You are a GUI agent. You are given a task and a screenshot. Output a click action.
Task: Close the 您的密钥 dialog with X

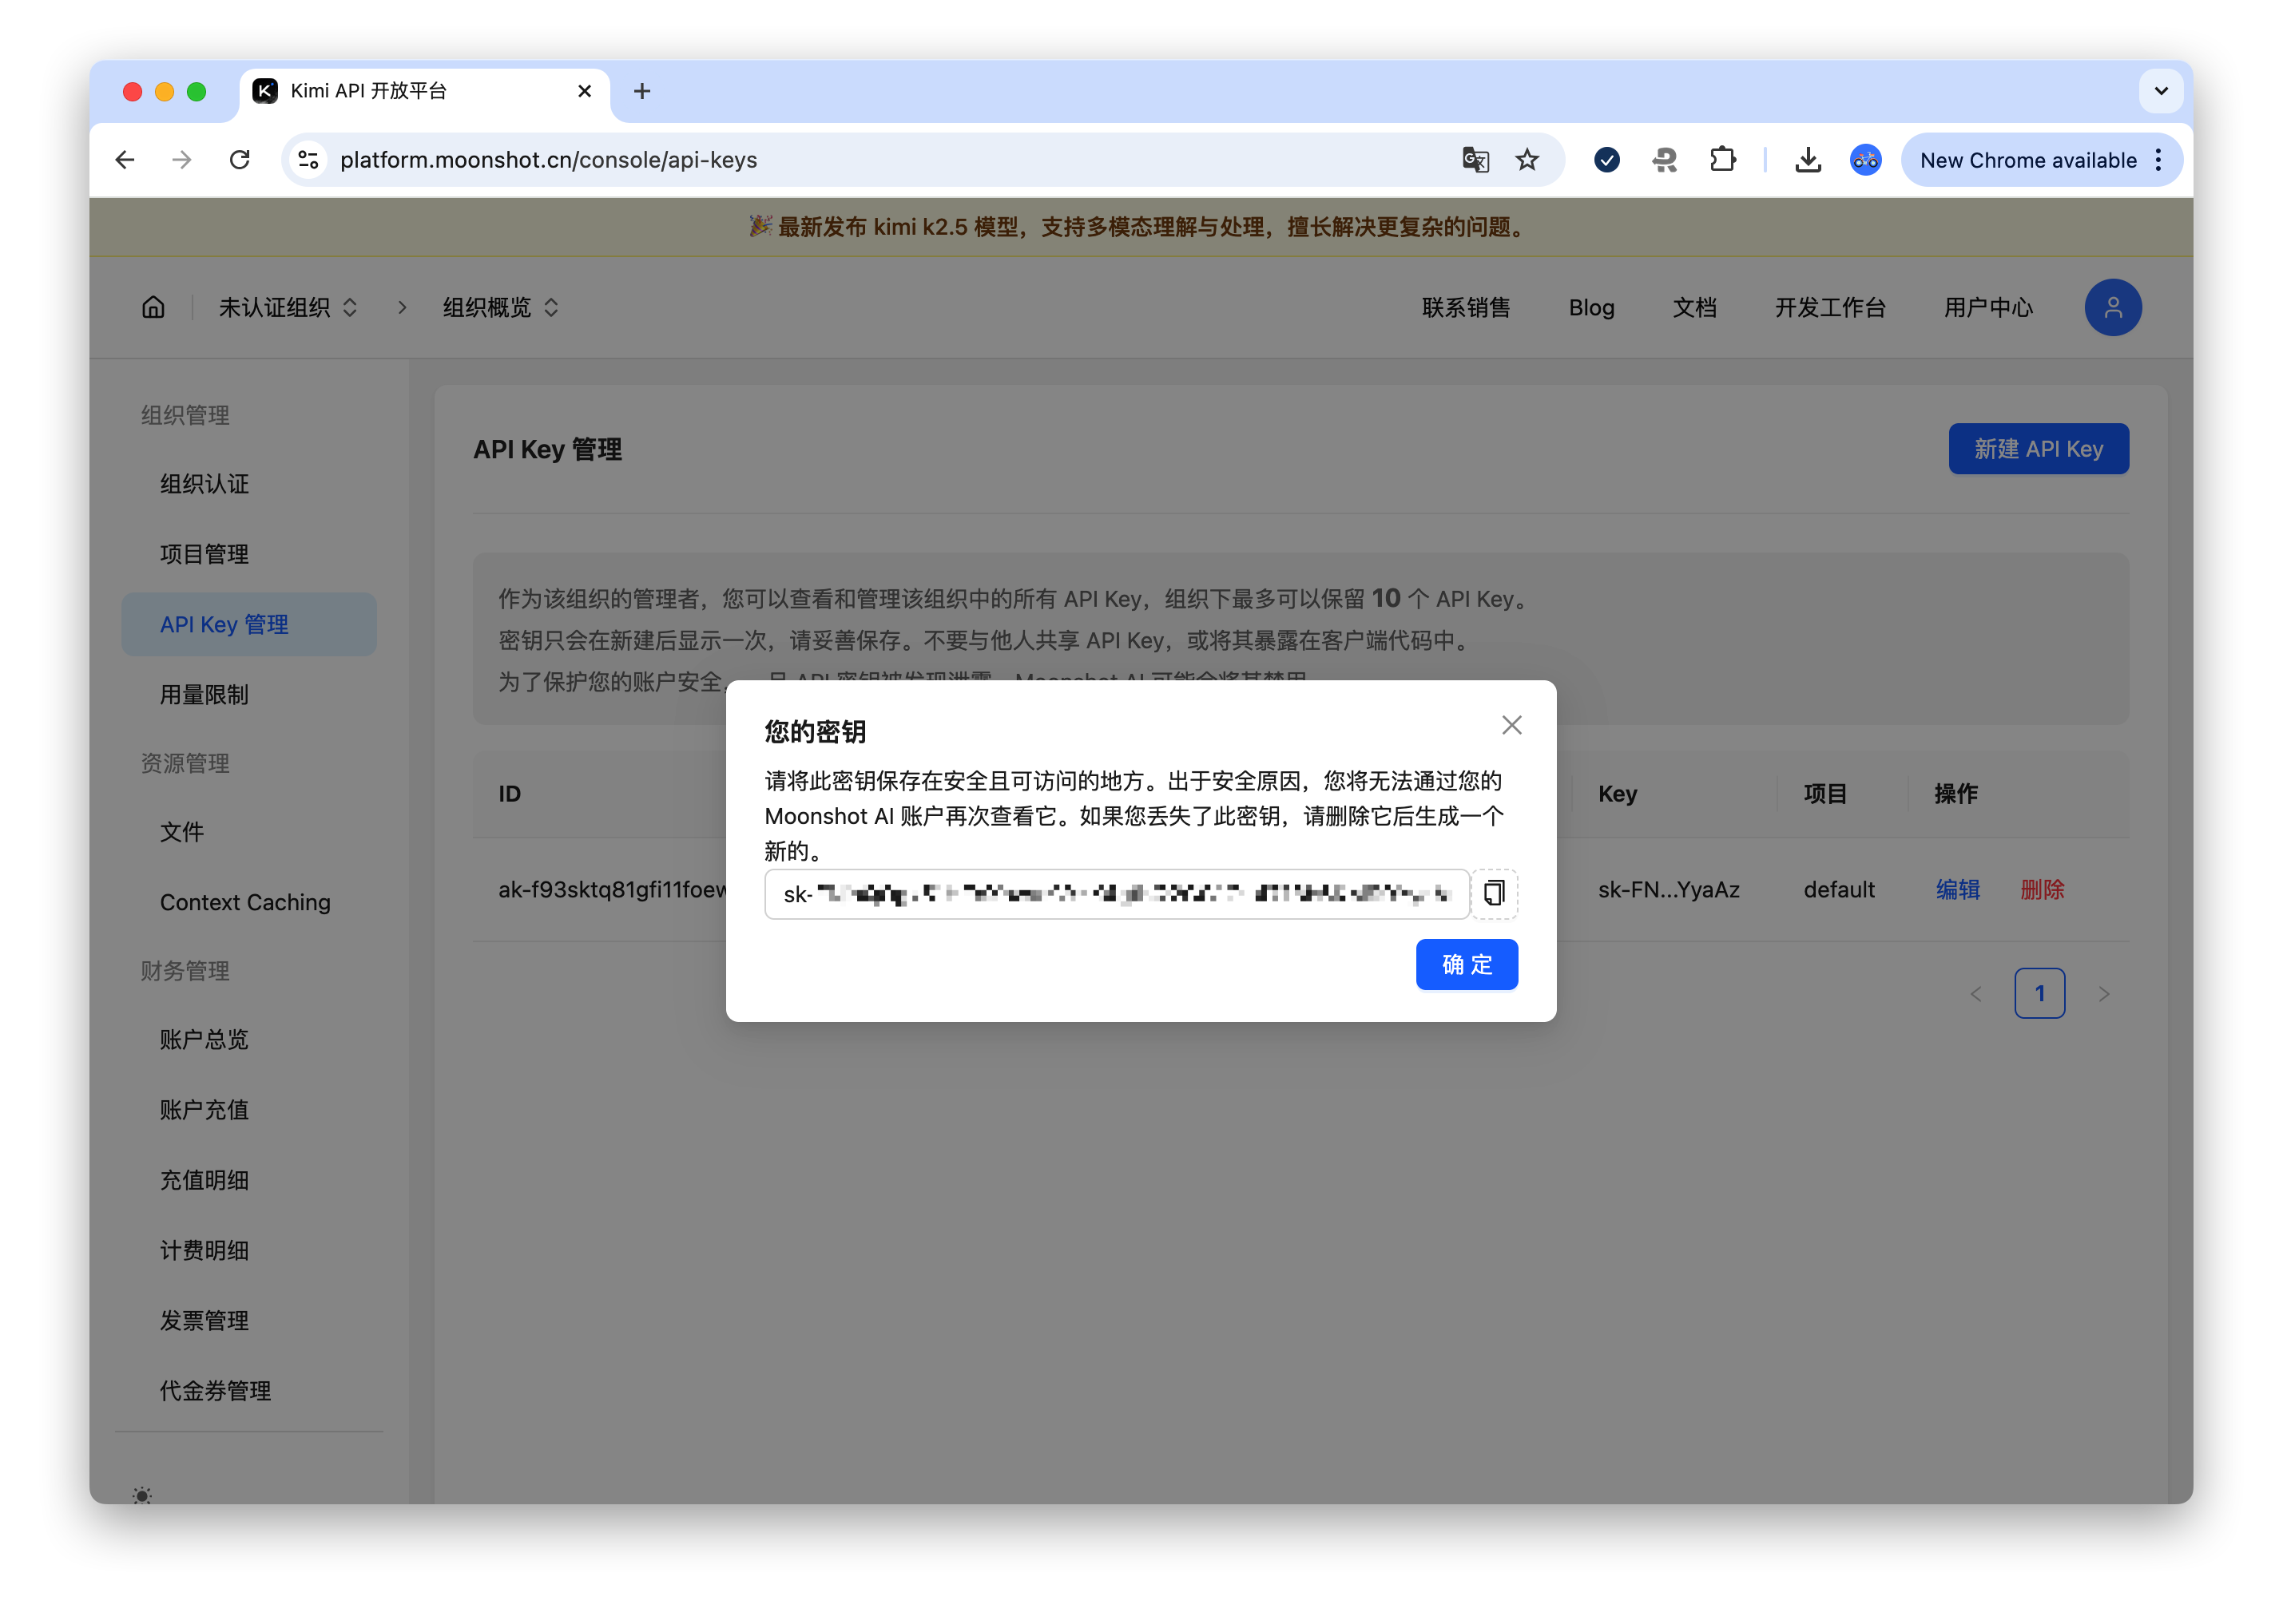pos(1511,726)
